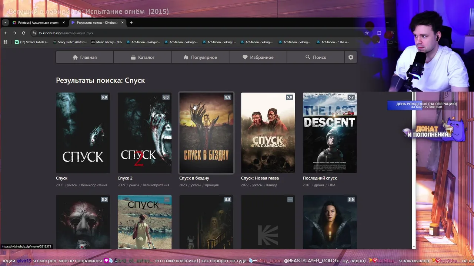Open the ArtStation - " The o... bookmark

tap(333, 42)
